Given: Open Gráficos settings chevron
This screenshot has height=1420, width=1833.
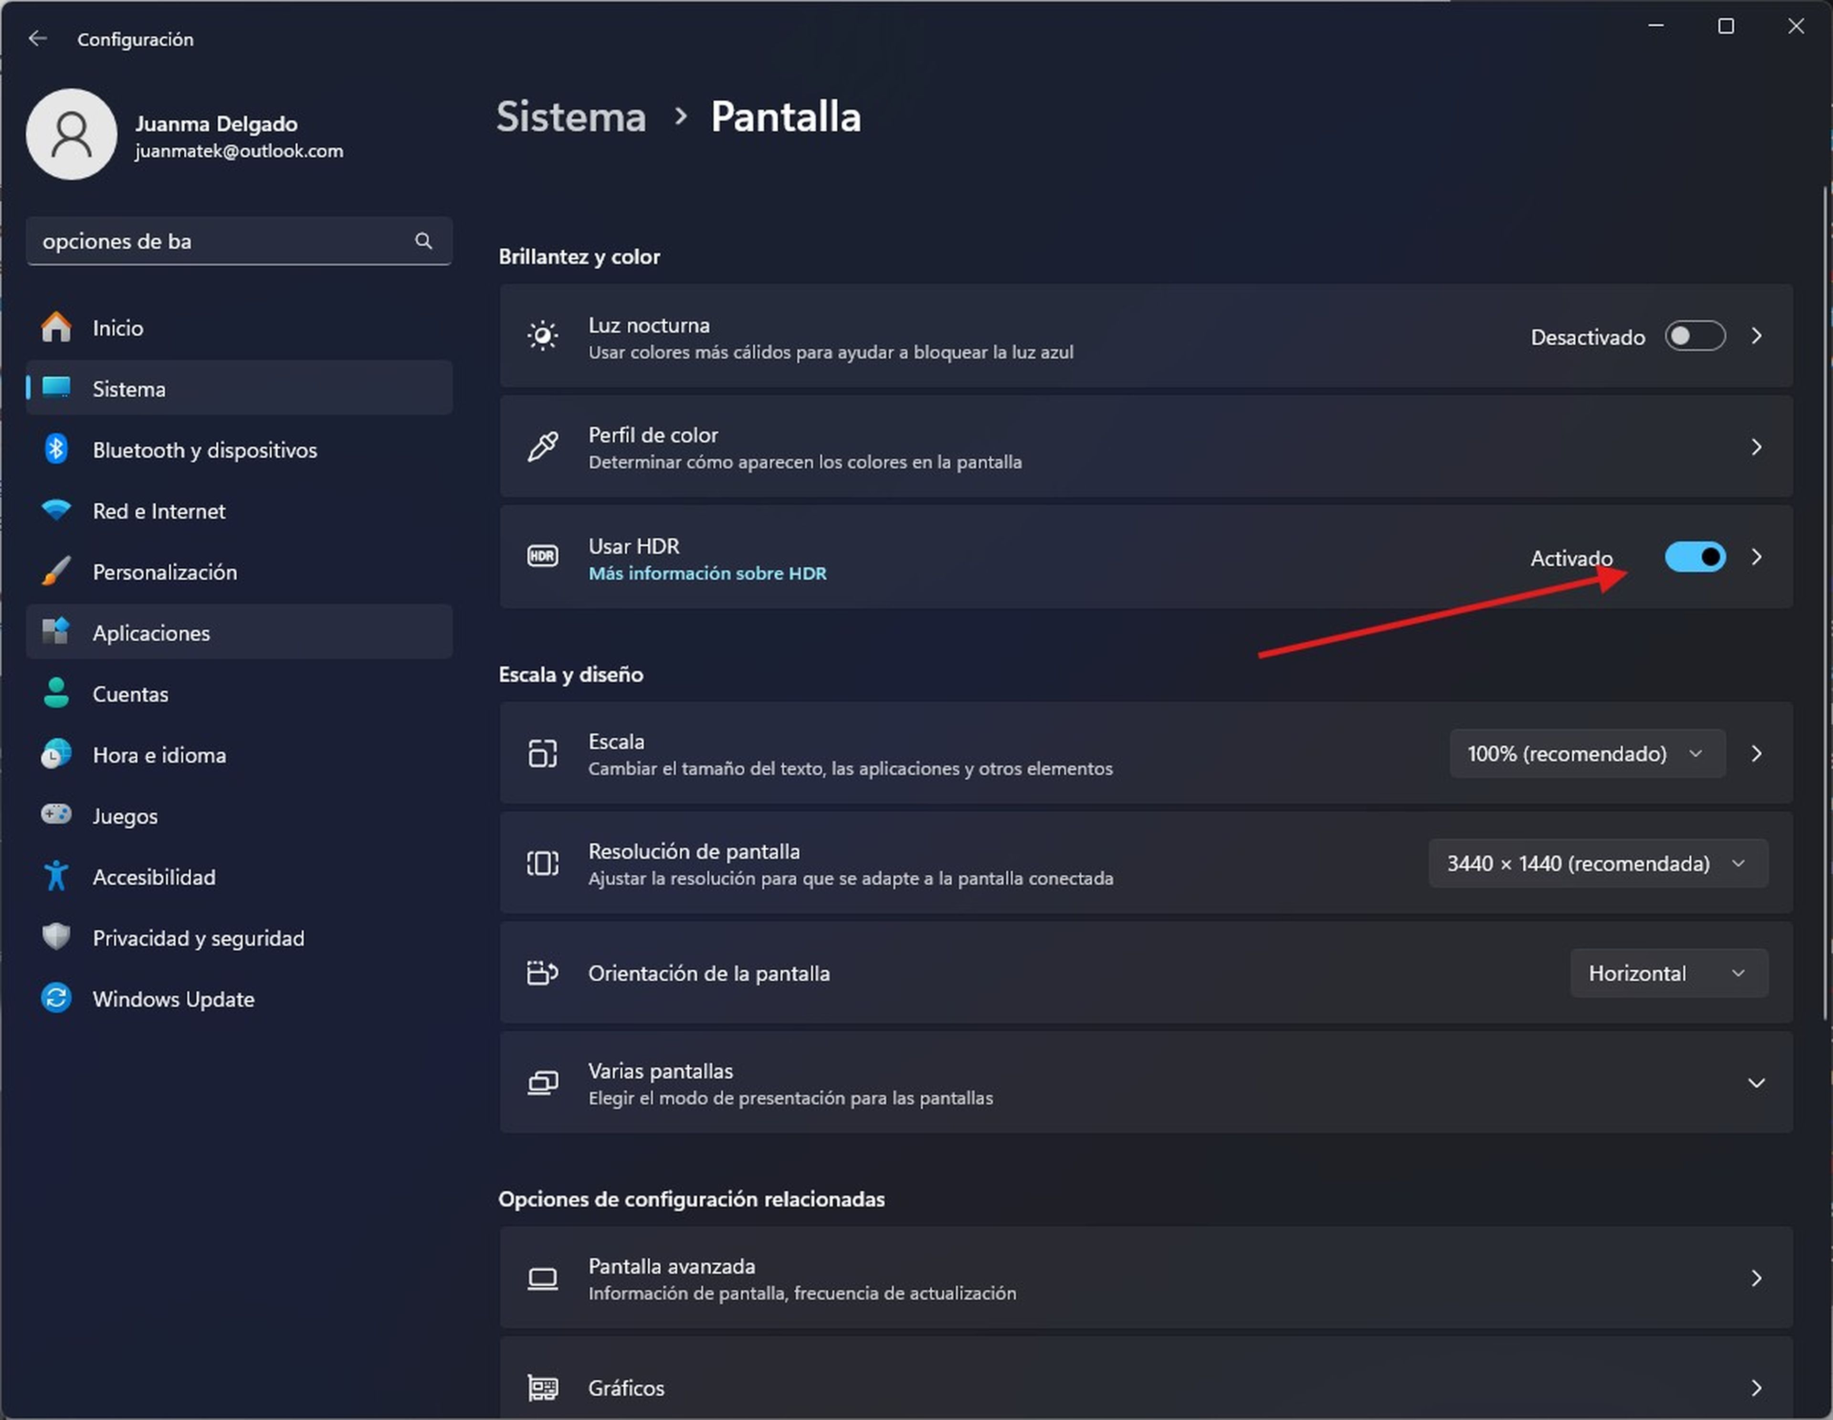Looking at the screenshot, I should tap(1756, 1388).
